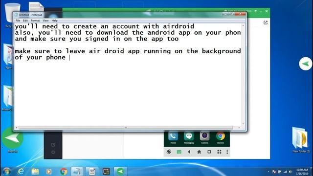Image resolution: width=313 pixels, height=176 pixels.
Task: Toggle the green keyboard icon in AirDroid
Action: tap(179, 152)
